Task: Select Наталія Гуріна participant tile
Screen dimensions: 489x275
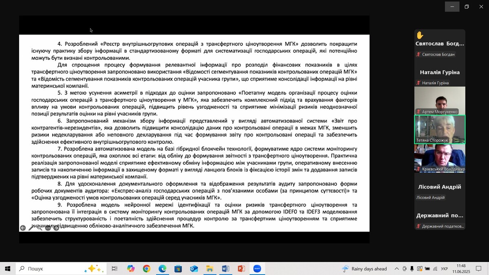Action: tap(440, 72)
